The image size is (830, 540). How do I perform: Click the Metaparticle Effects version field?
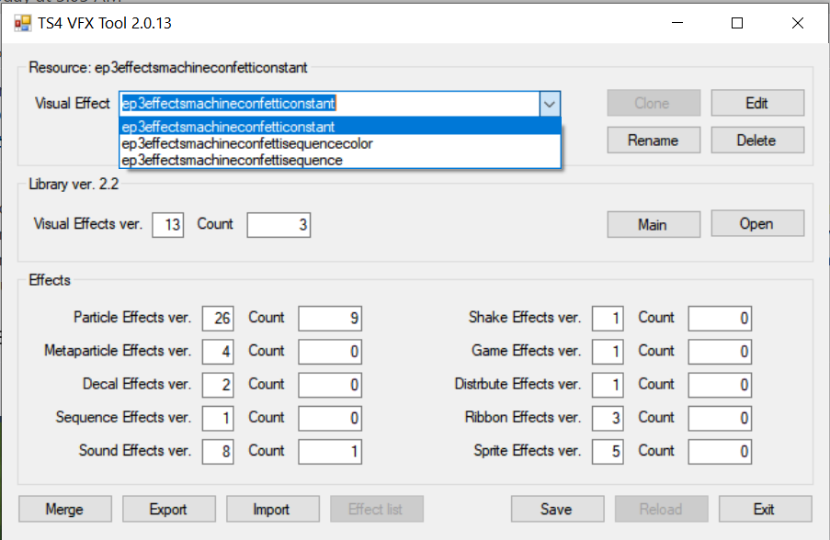pos(218,351)
